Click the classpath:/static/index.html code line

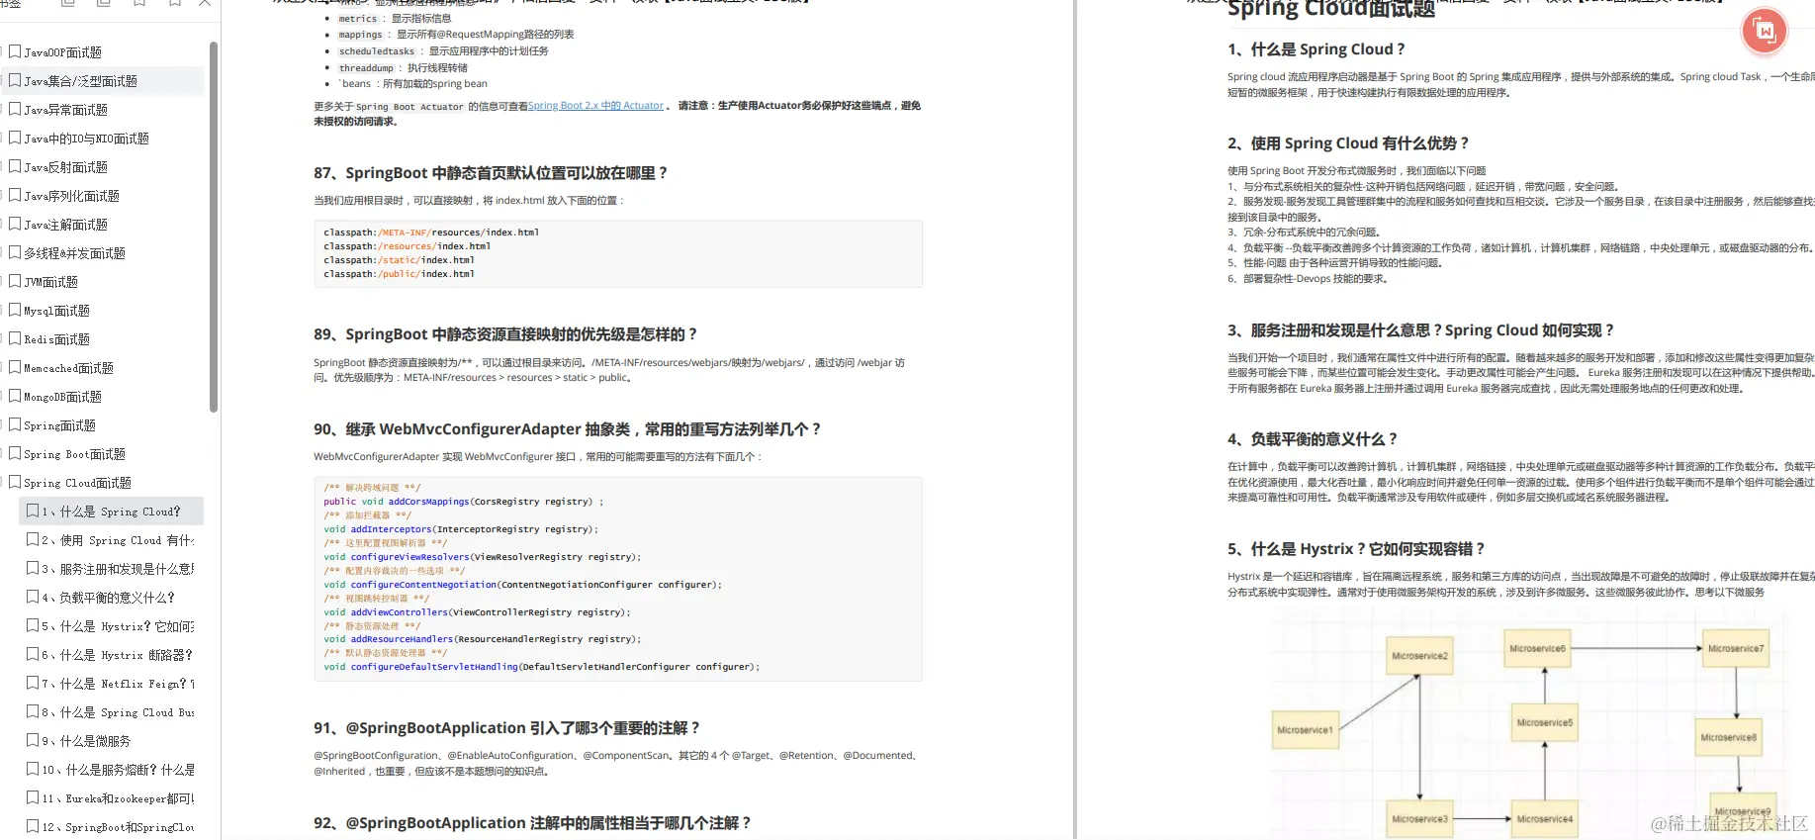(400, 260)
